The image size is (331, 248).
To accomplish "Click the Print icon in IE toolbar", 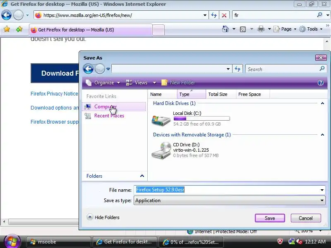I will pyautogui.click(x=261, y=29).
